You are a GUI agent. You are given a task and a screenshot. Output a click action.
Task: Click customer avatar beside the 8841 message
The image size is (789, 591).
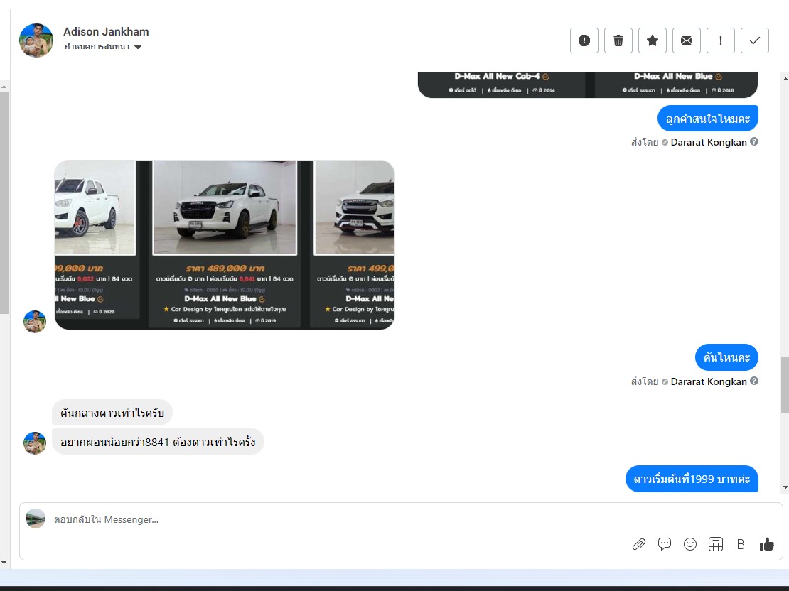[35, 443]
